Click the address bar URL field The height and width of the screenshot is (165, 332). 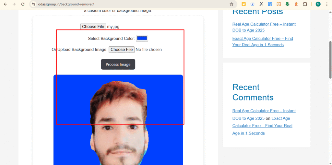(x=130, y=4)
